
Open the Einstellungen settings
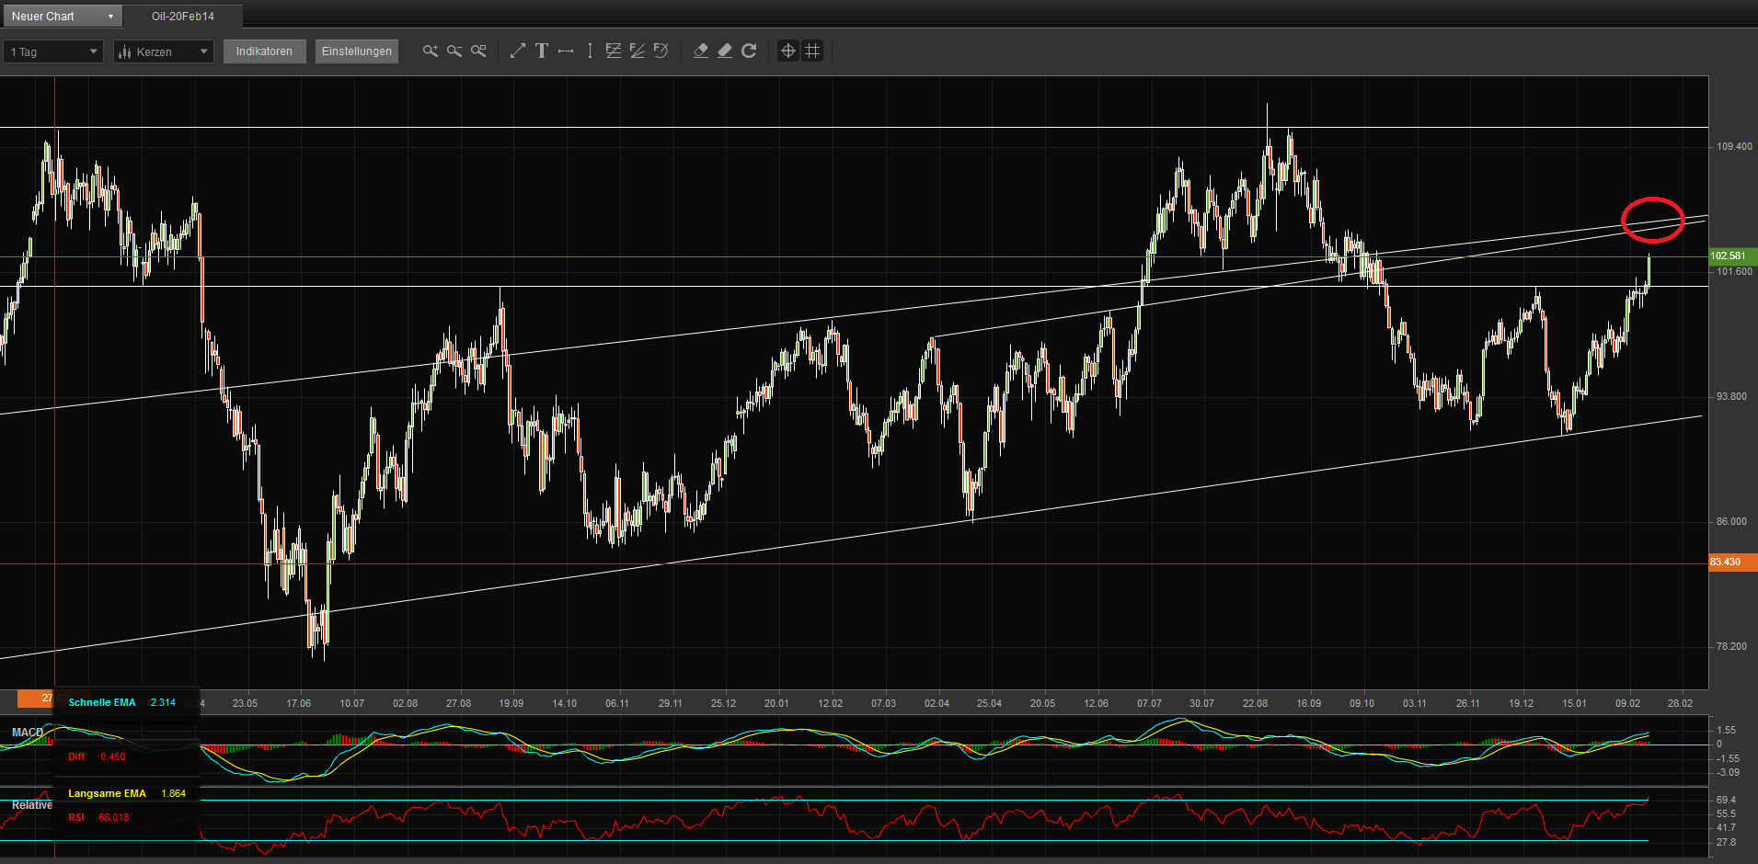[x=356, y=51]
